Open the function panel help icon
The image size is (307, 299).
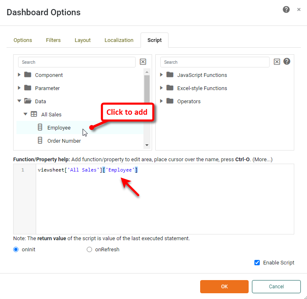[287, 62]
